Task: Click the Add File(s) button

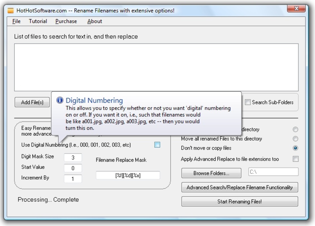Action: click(x=32, y=102)
